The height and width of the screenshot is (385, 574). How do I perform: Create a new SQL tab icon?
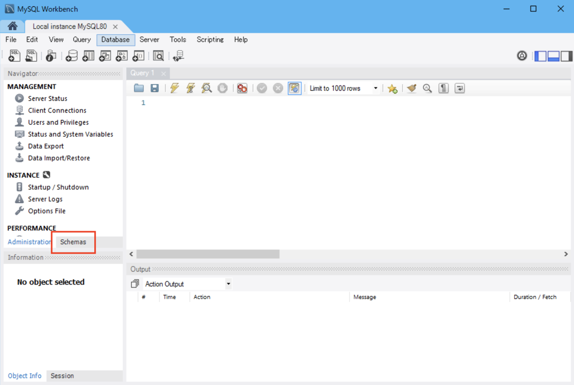14,56
